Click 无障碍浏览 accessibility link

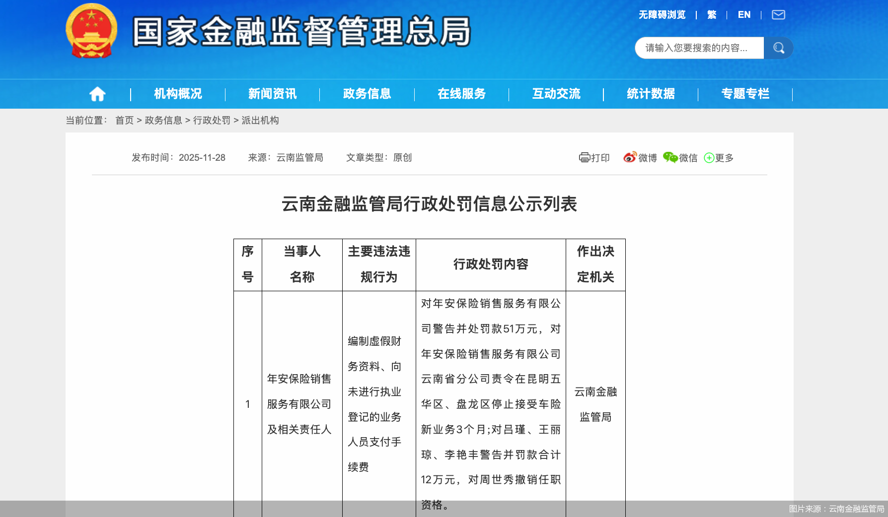pyautogui.click(x=662, y=15)
